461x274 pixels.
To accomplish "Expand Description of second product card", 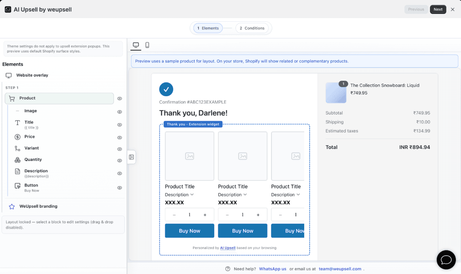I will coord(232,195).
